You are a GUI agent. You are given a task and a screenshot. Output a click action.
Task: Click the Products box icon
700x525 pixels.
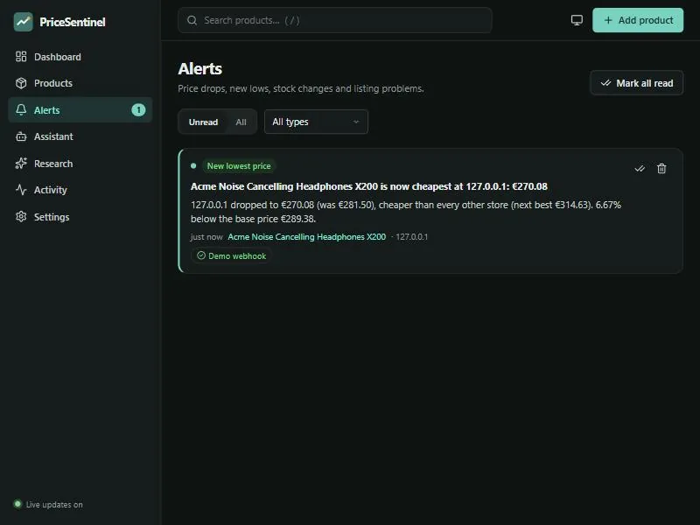point(21,83)
